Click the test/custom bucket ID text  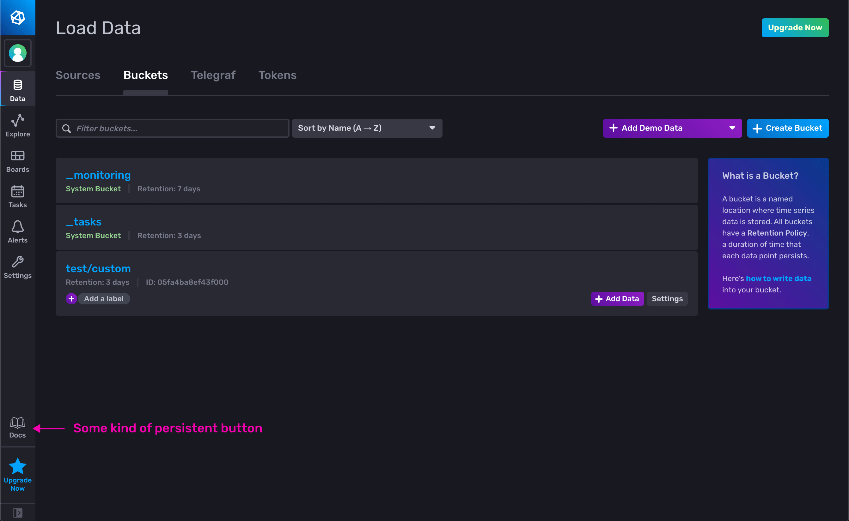click(187, 282)
